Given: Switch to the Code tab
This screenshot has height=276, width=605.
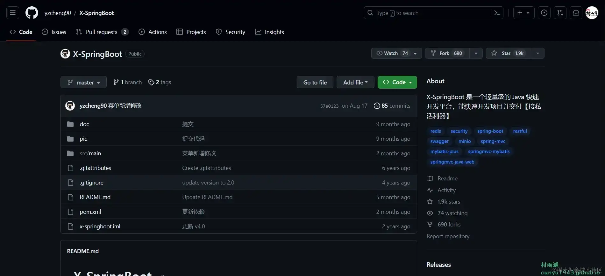Looking at the screenshot, I should (21, 32).
